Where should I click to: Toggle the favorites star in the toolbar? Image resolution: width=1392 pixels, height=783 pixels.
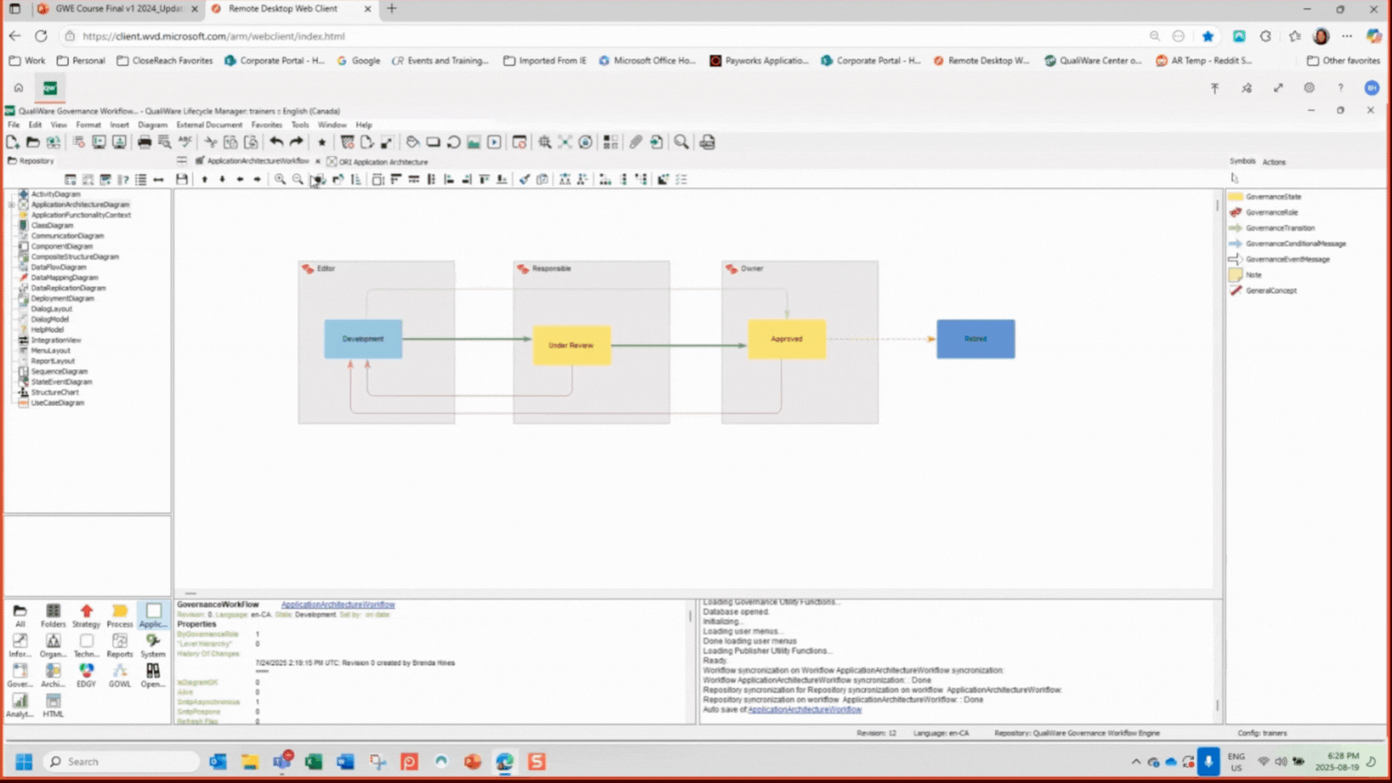click(x=321, y=142)
